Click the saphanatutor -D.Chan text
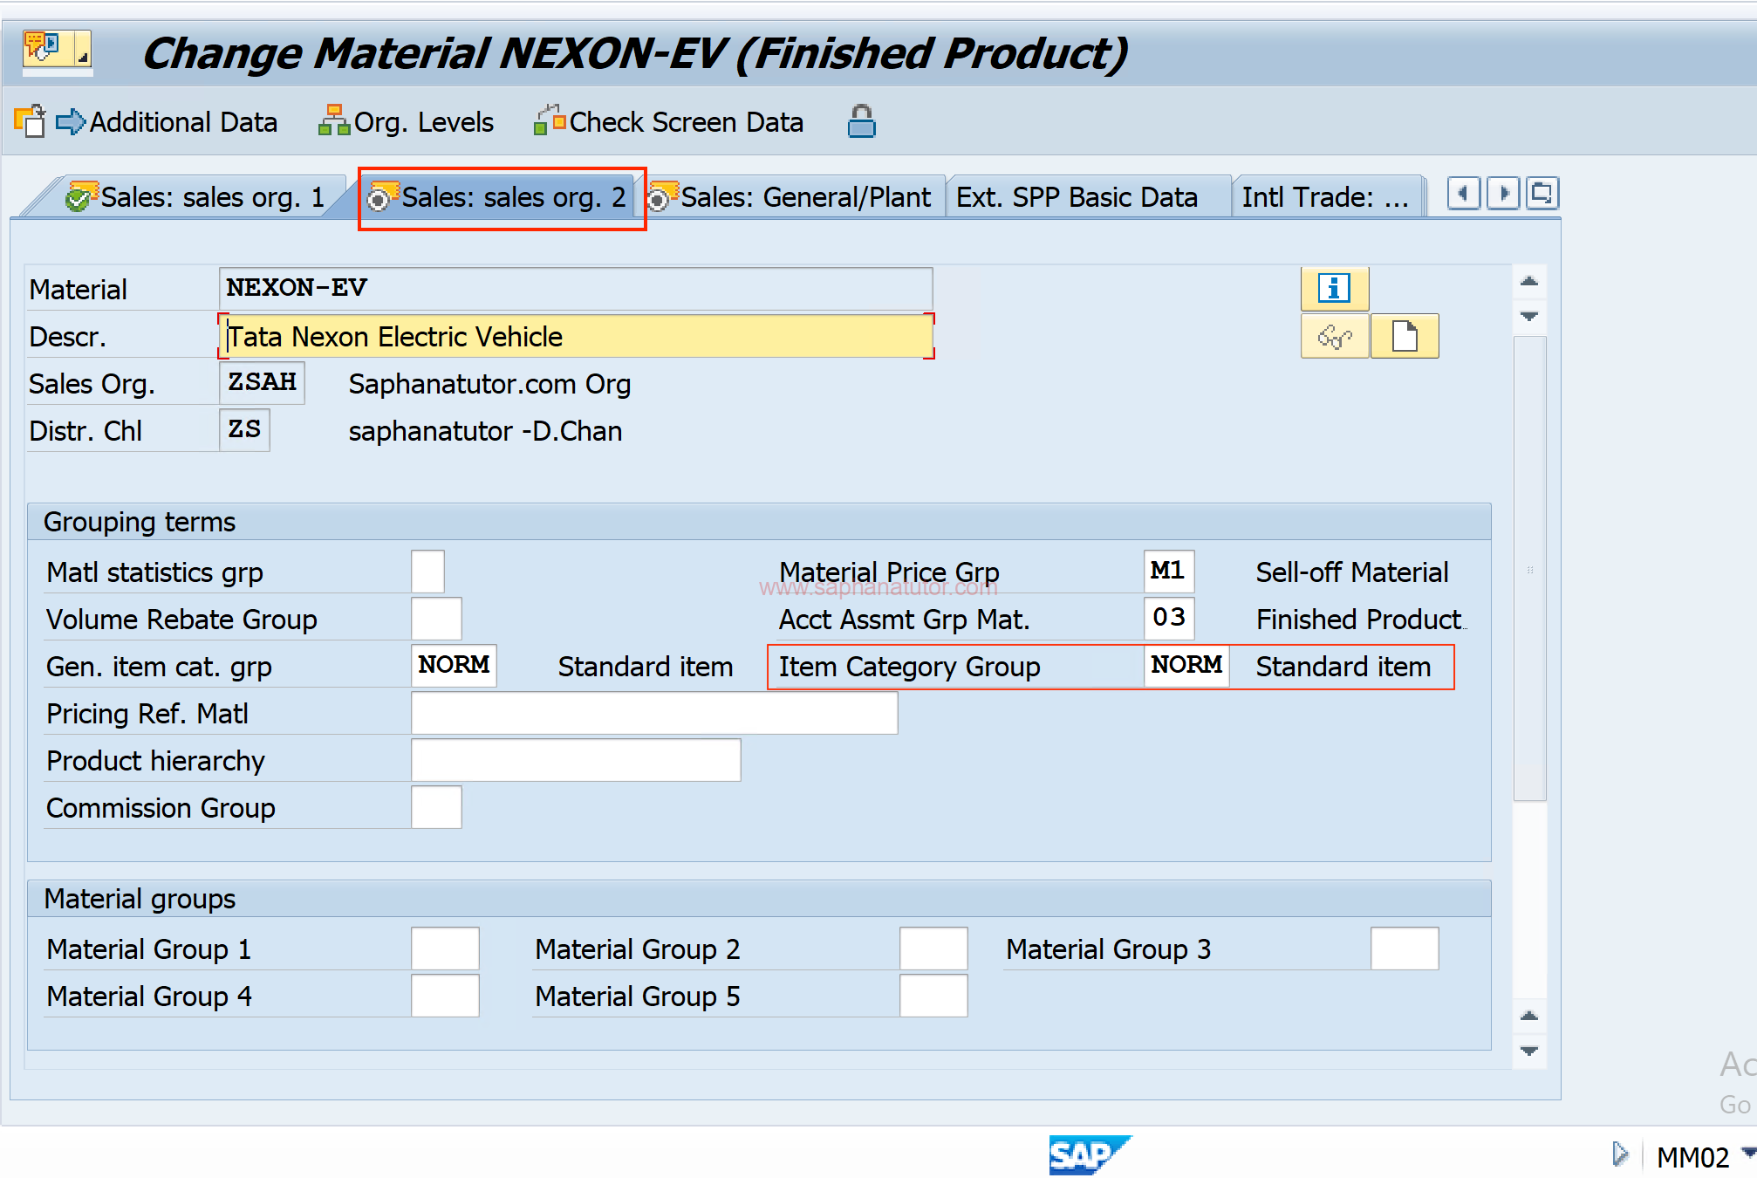This screenshot has height=1178, width=1757. 485,431
